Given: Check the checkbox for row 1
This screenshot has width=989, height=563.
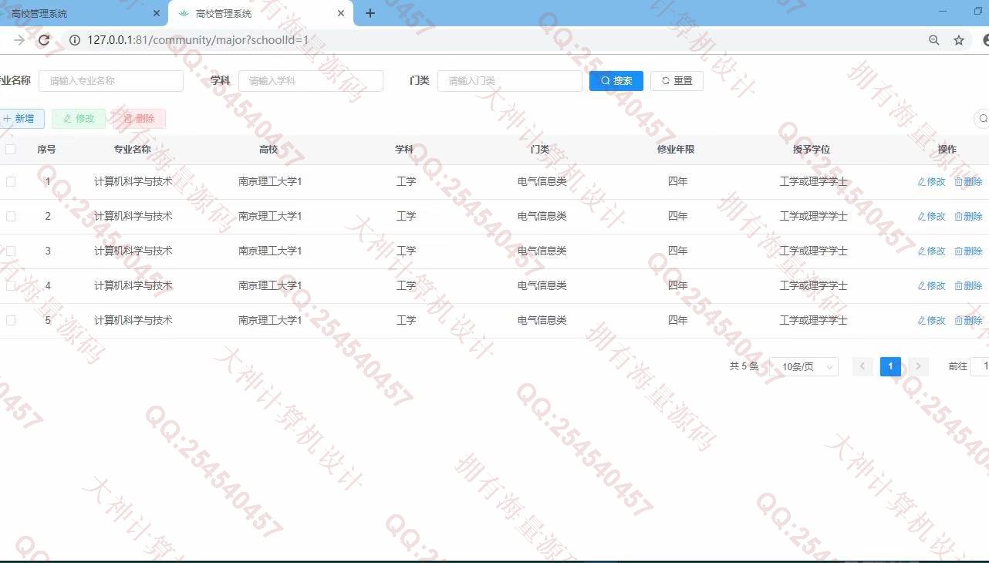Looking at the screenshot, I should (x=11, y=182).
